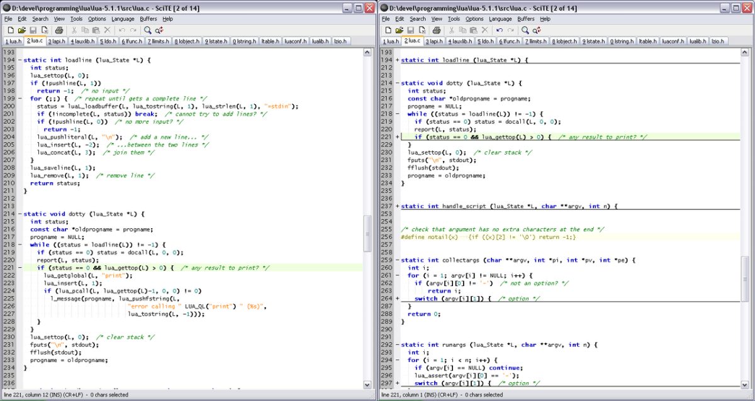Click Copy icon in right SciTE window
This screenshot has width=755, height=401.
coord(462,30)
